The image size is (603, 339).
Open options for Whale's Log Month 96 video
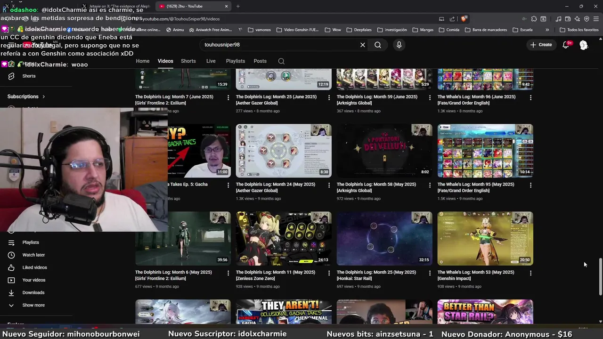tap(531, 97)
